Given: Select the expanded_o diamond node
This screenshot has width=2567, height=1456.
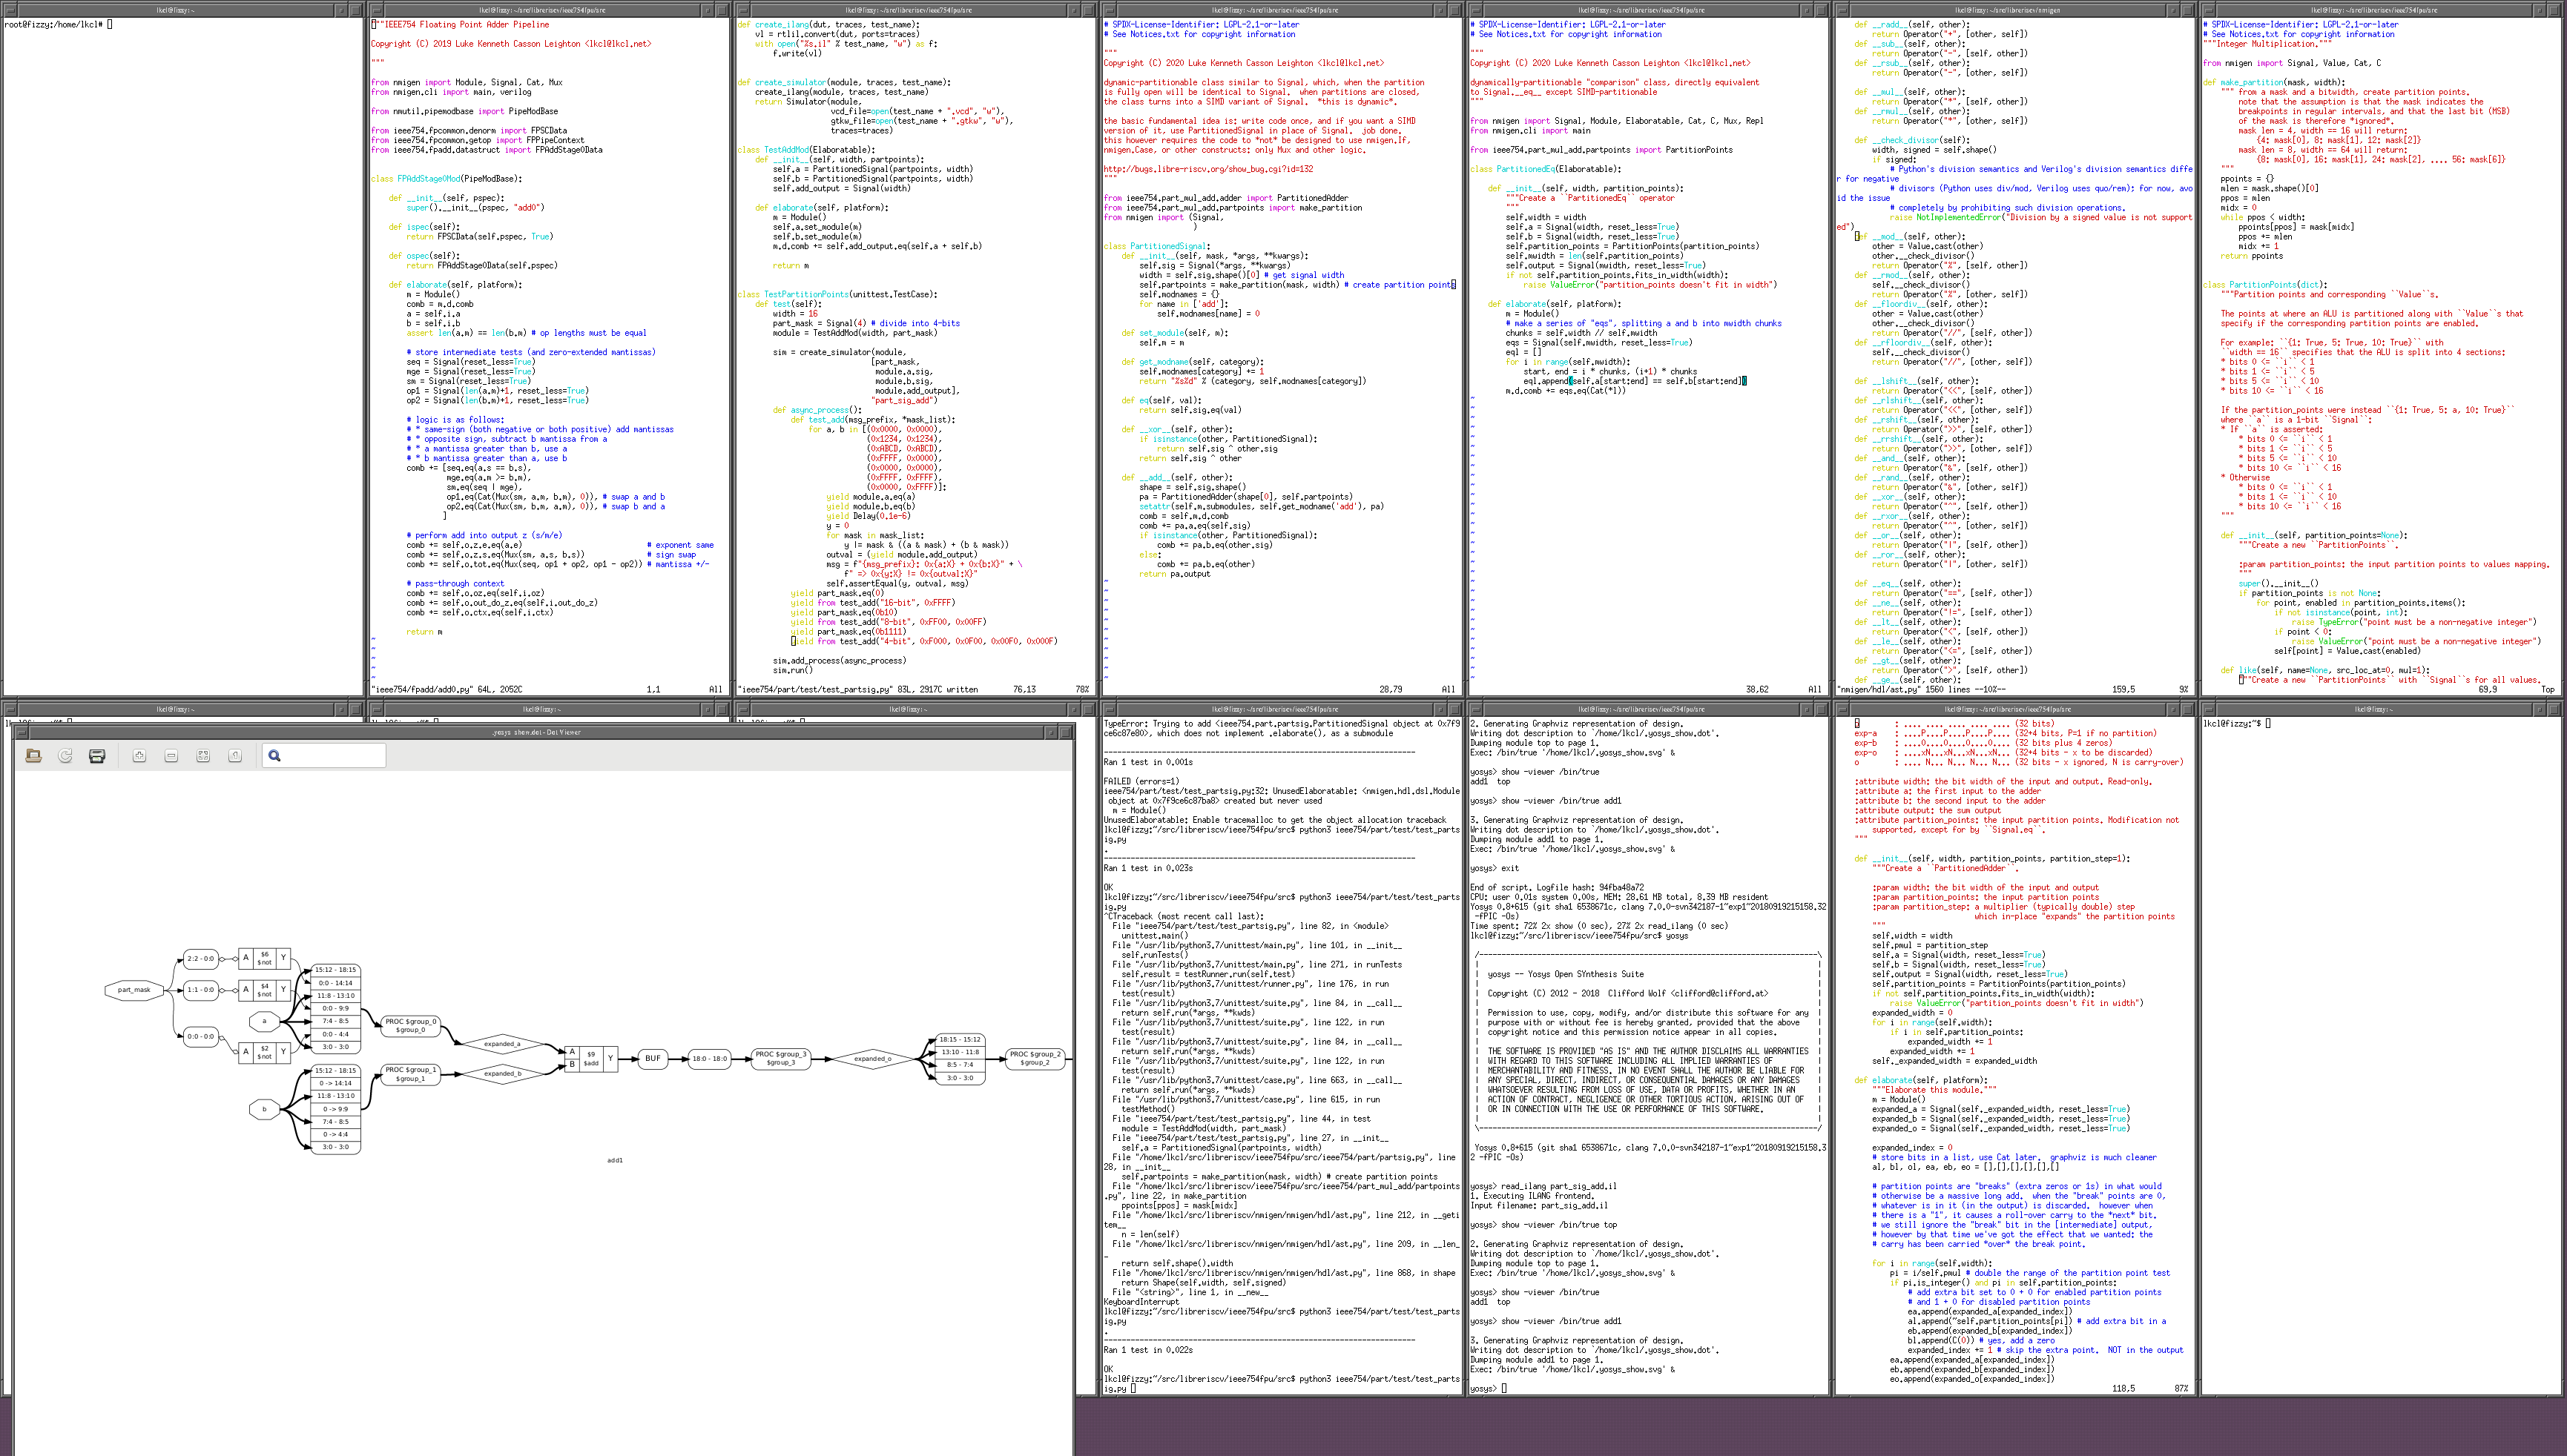Looking at the screenshot, I should coord(872,1058).
